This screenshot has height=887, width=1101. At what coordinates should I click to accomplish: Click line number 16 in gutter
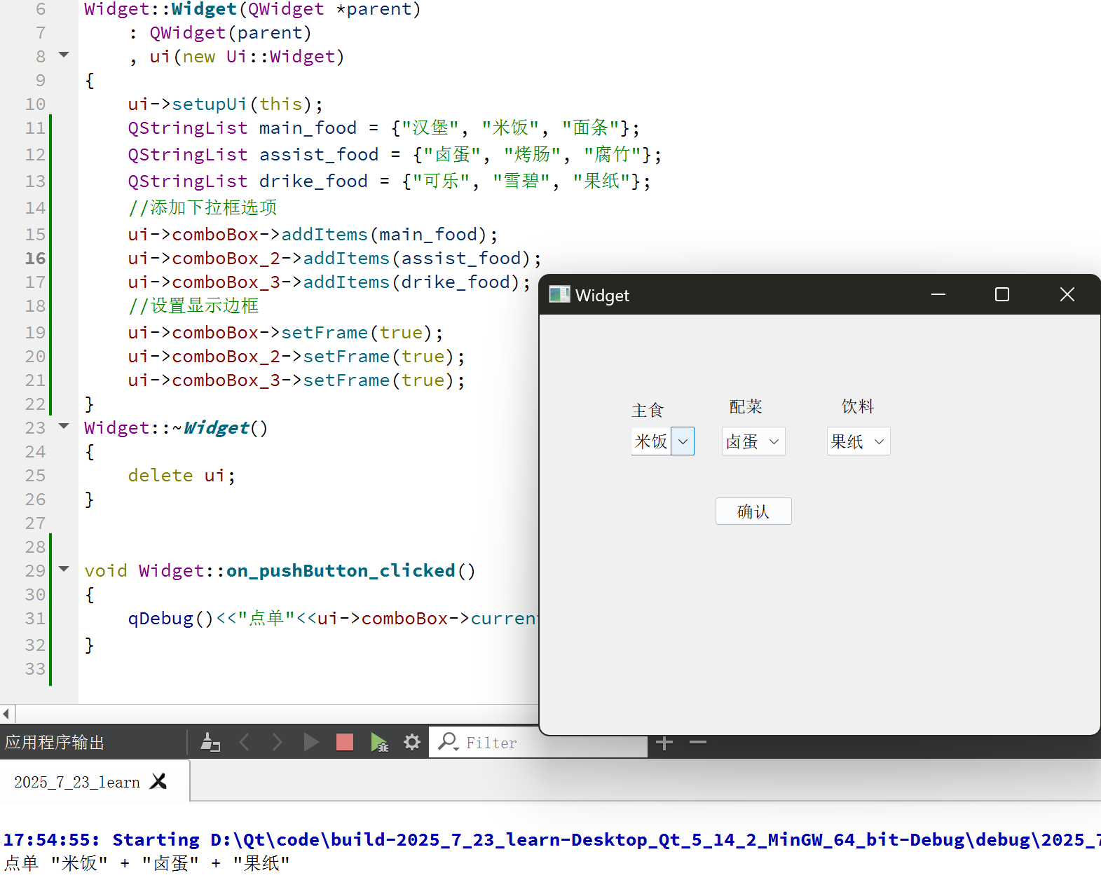(x=35, y=259)
